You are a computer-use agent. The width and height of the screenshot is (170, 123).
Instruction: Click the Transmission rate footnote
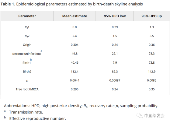pyautogui.click(x=26, y=112)
